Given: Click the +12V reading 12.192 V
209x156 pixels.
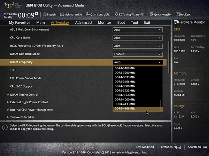Looking at the screenshot, I should (179, 116).
